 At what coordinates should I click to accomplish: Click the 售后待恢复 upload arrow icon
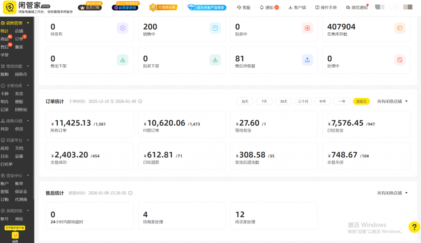307,60
